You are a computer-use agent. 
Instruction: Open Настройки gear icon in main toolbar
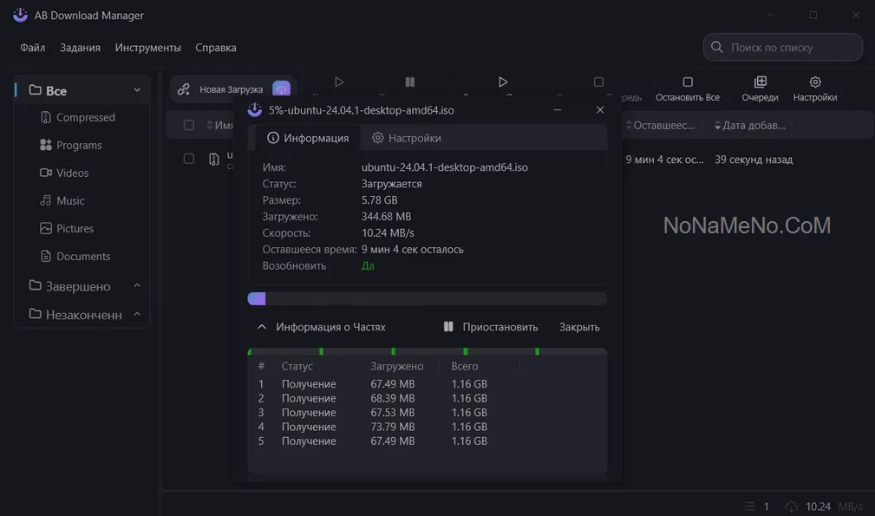pyautogui.click(x=814, y=82)
